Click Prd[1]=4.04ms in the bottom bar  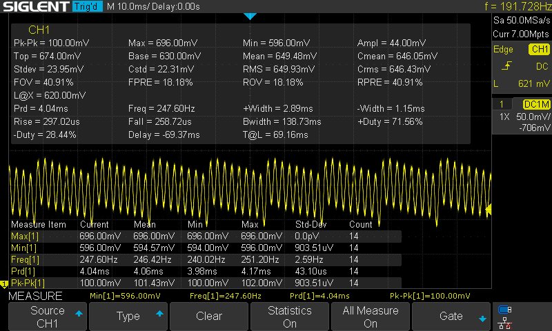tap(319, 297)
